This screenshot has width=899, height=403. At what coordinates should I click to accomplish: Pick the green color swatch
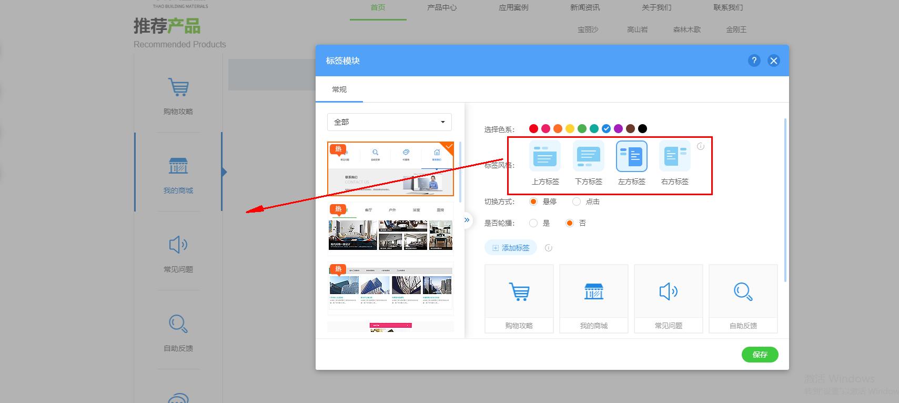582,128
